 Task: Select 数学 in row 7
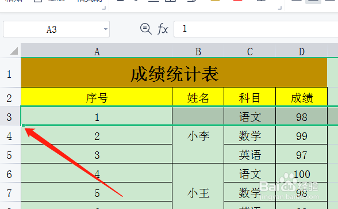pos(250,192)
